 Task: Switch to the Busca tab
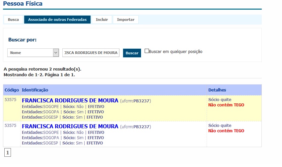pos(13,20)
